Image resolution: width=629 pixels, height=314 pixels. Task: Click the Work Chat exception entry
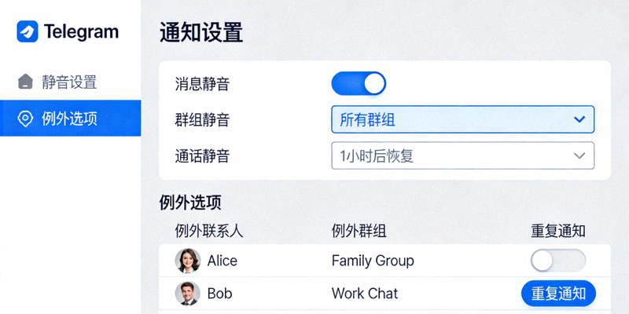tap(365, 294)
